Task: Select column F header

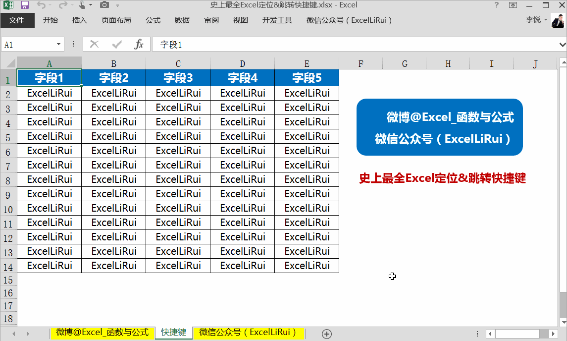Action: coord(361,64)
